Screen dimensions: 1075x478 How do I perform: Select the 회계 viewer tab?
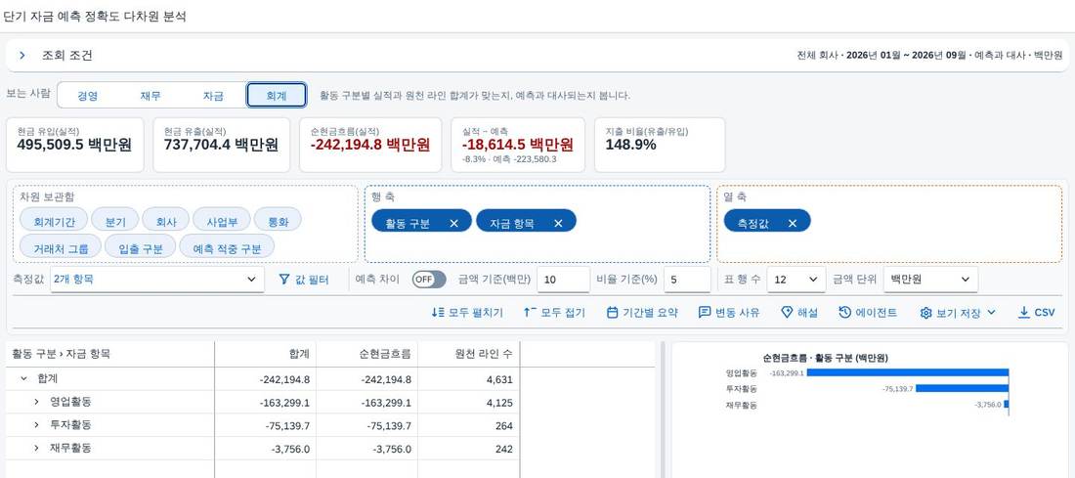click(x=277, y=96)
